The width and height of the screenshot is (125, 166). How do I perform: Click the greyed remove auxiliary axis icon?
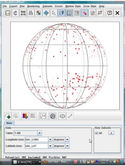pyautogui.click(x=33, y=116)
